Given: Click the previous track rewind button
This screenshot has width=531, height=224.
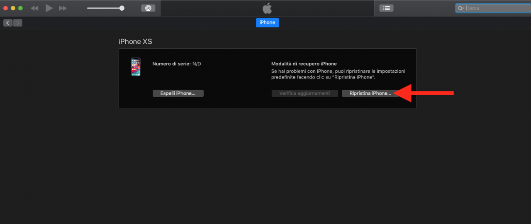Looking at the screenshot, I should click(x=35, y=8).
